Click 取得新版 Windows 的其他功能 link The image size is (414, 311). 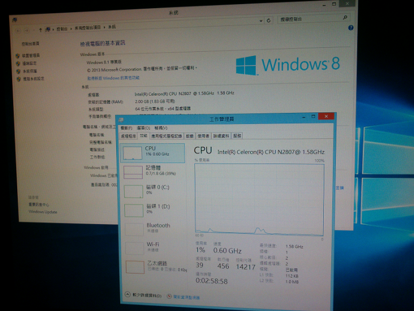[x=113, y=78]
